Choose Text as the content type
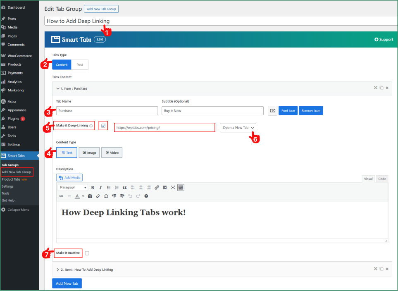Image resolution: width=398 pixels, height=291 pixels. click(x=67, y=153)
